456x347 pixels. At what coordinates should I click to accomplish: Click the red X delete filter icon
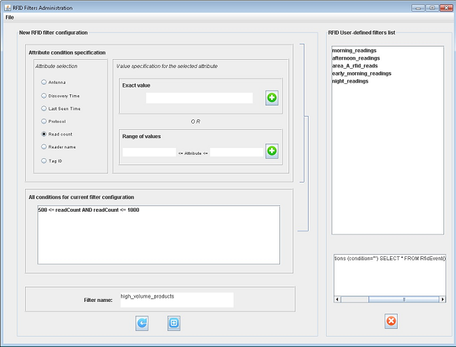[x=391, y=321]
